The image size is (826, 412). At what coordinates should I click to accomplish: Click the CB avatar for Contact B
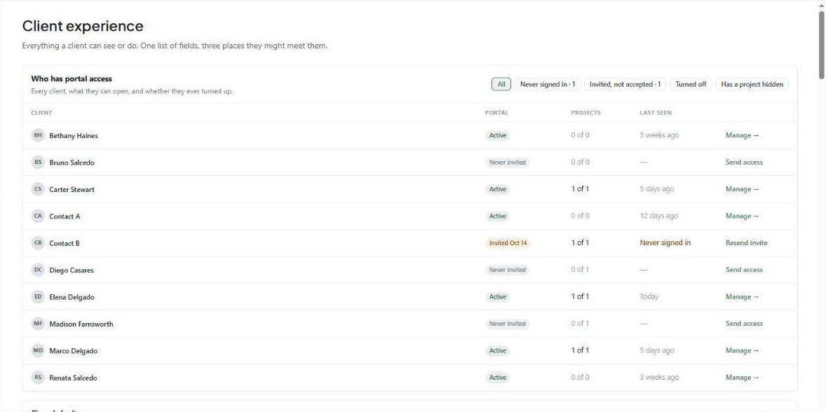click(x=38, y=242)
